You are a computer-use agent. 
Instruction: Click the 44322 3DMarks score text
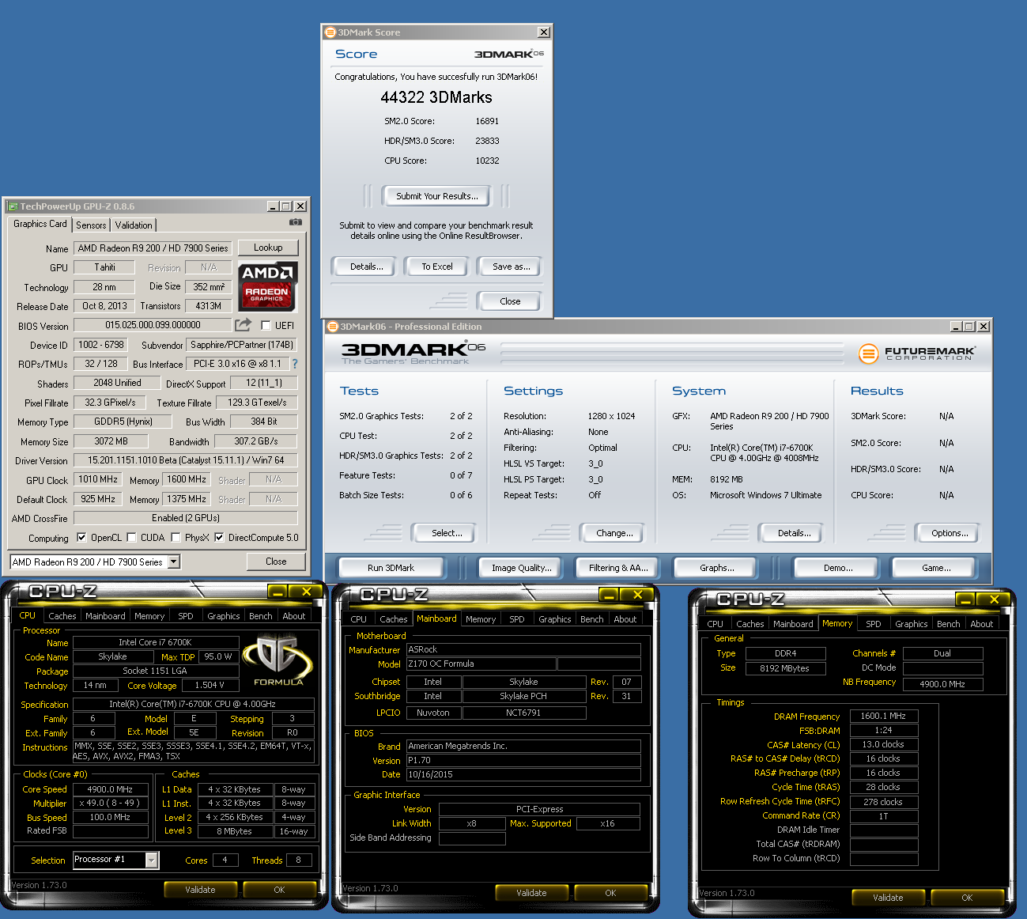436,97
